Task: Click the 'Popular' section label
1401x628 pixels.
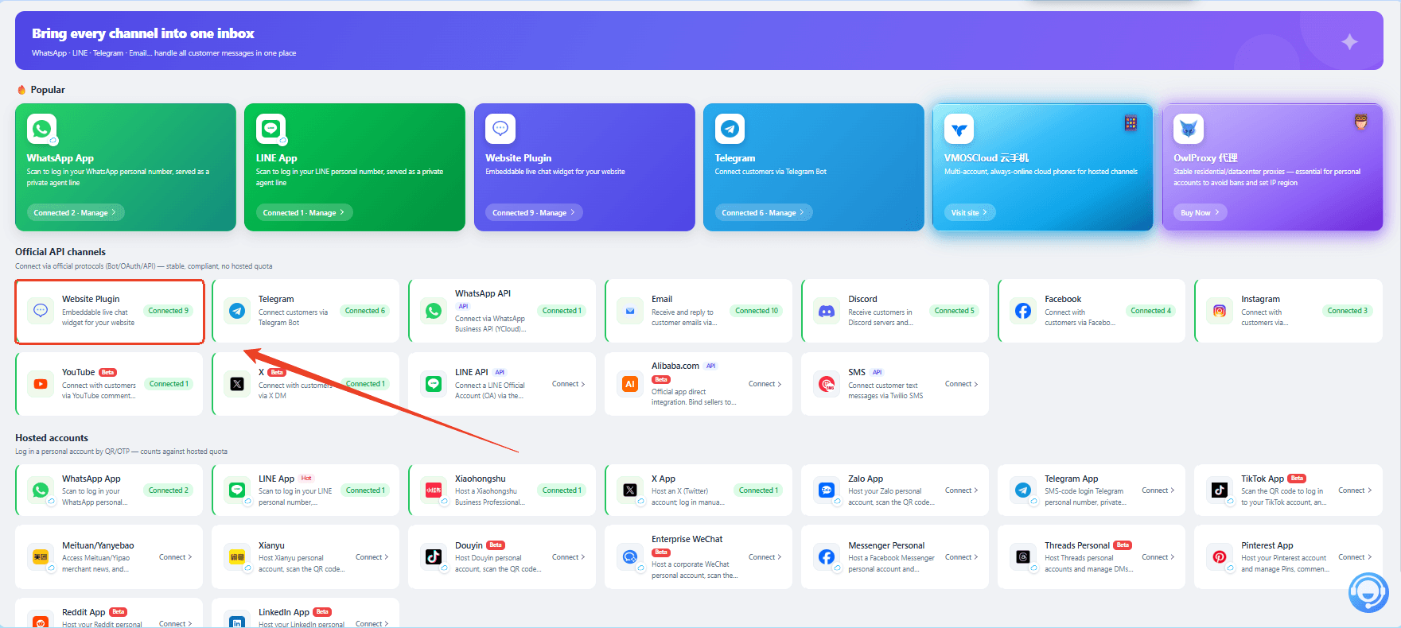Action: click(48, 90)
